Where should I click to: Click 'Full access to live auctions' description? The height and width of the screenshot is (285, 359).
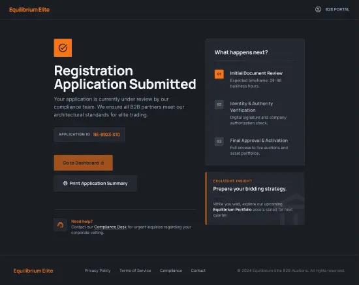point(259,150)
